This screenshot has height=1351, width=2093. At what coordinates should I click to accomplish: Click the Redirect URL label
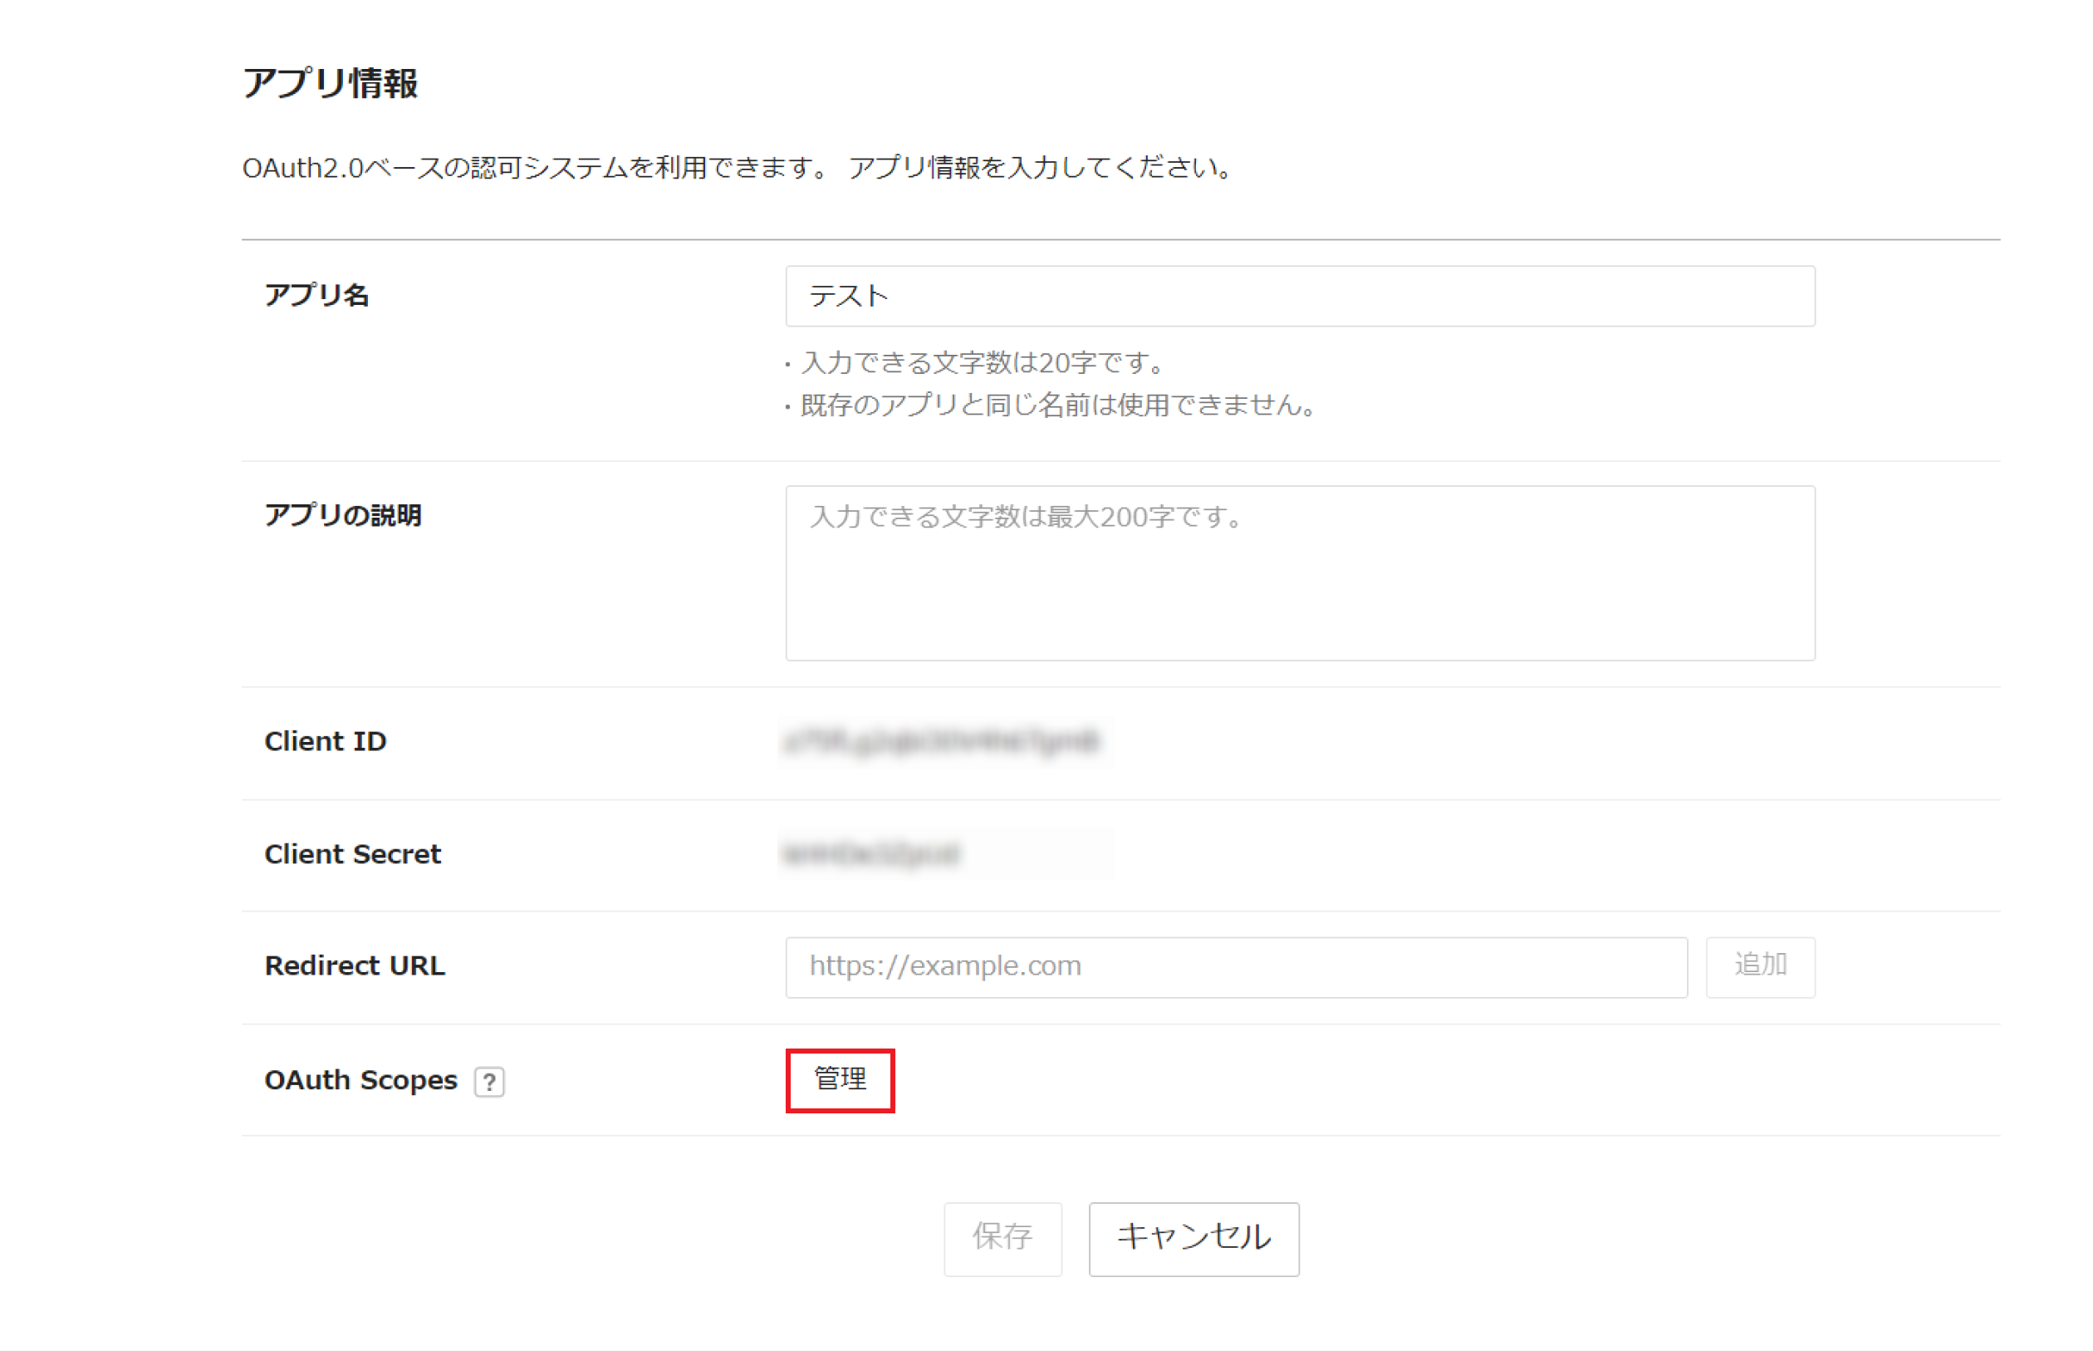tap(355, 965)
